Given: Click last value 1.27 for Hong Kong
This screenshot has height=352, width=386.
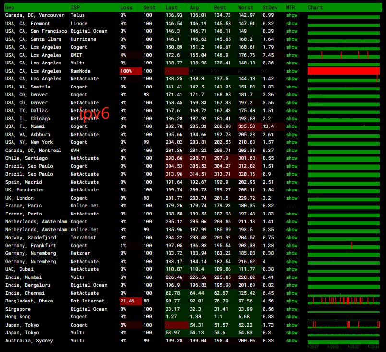Looking at the screenshot, I should coord(171,317).
